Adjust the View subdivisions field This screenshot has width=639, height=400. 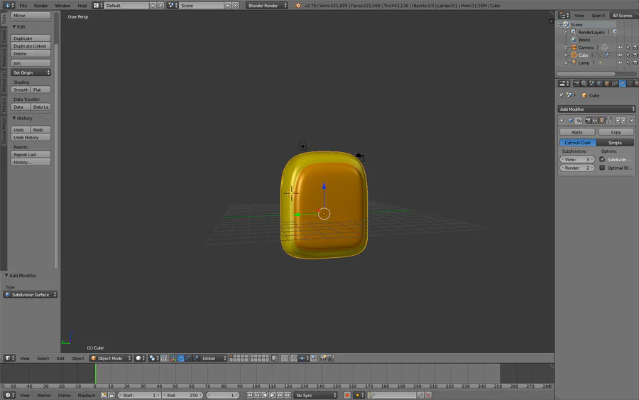pyautogui.click(x=577, y=159)
